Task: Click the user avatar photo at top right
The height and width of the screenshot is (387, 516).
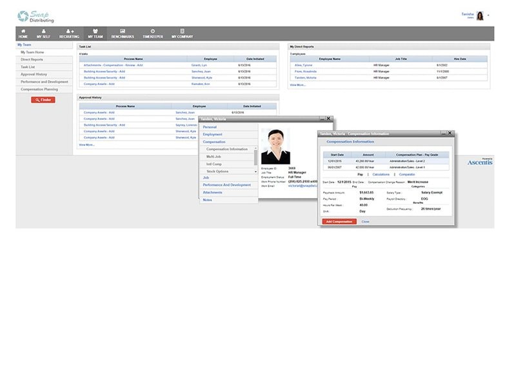Action: tap(480, 15)
